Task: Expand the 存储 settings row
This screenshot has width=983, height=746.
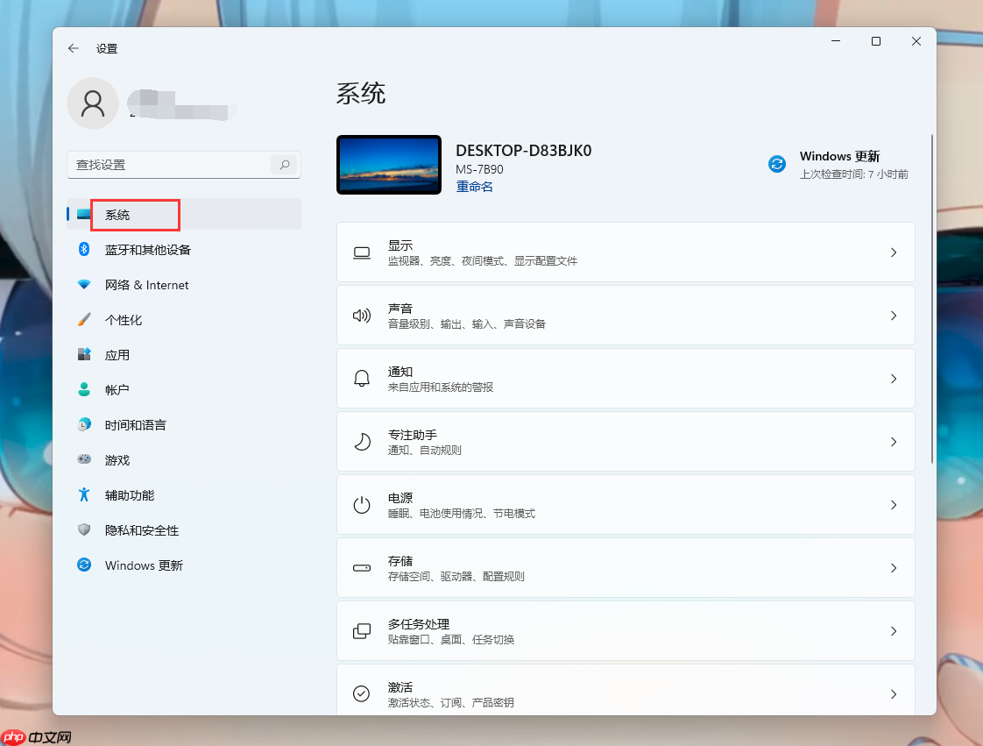Action: point(626,567)
